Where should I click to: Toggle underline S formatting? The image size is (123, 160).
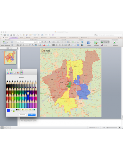tap(24, 45)
